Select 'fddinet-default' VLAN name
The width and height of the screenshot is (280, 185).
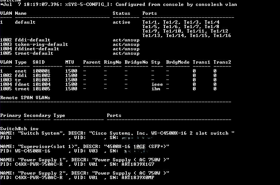pyautogui.click(x=37, y=49)
